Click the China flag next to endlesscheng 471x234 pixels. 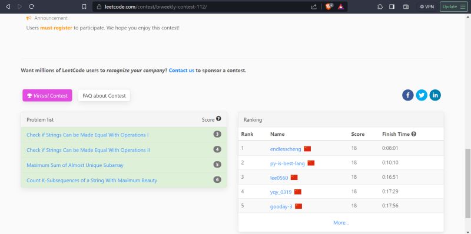pos(307,149)
